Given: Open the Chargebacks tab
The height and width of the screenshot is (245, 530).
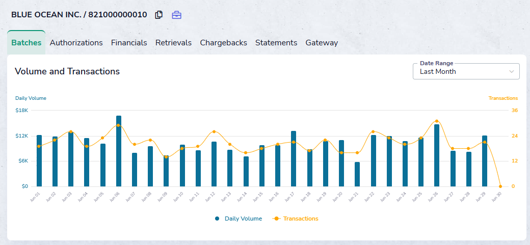Looking at the screenshot, I should (x=223, y=43).
